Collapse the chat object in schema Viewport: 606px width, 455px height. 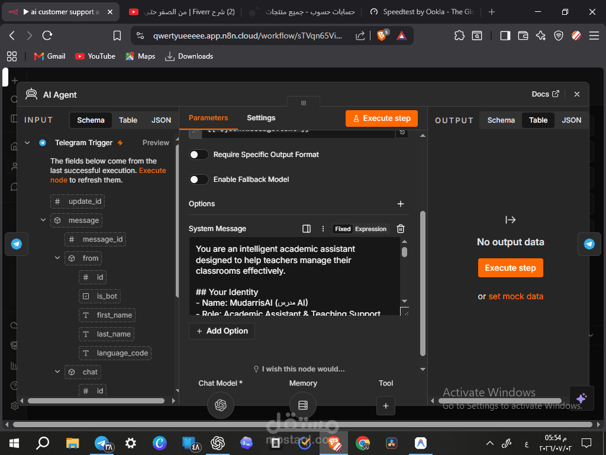point(57,372)
